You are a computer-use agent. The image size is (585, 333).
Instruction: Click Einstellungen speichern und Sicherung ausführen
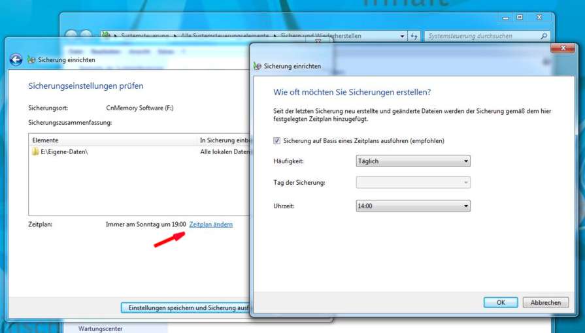[x=186, y=308]
